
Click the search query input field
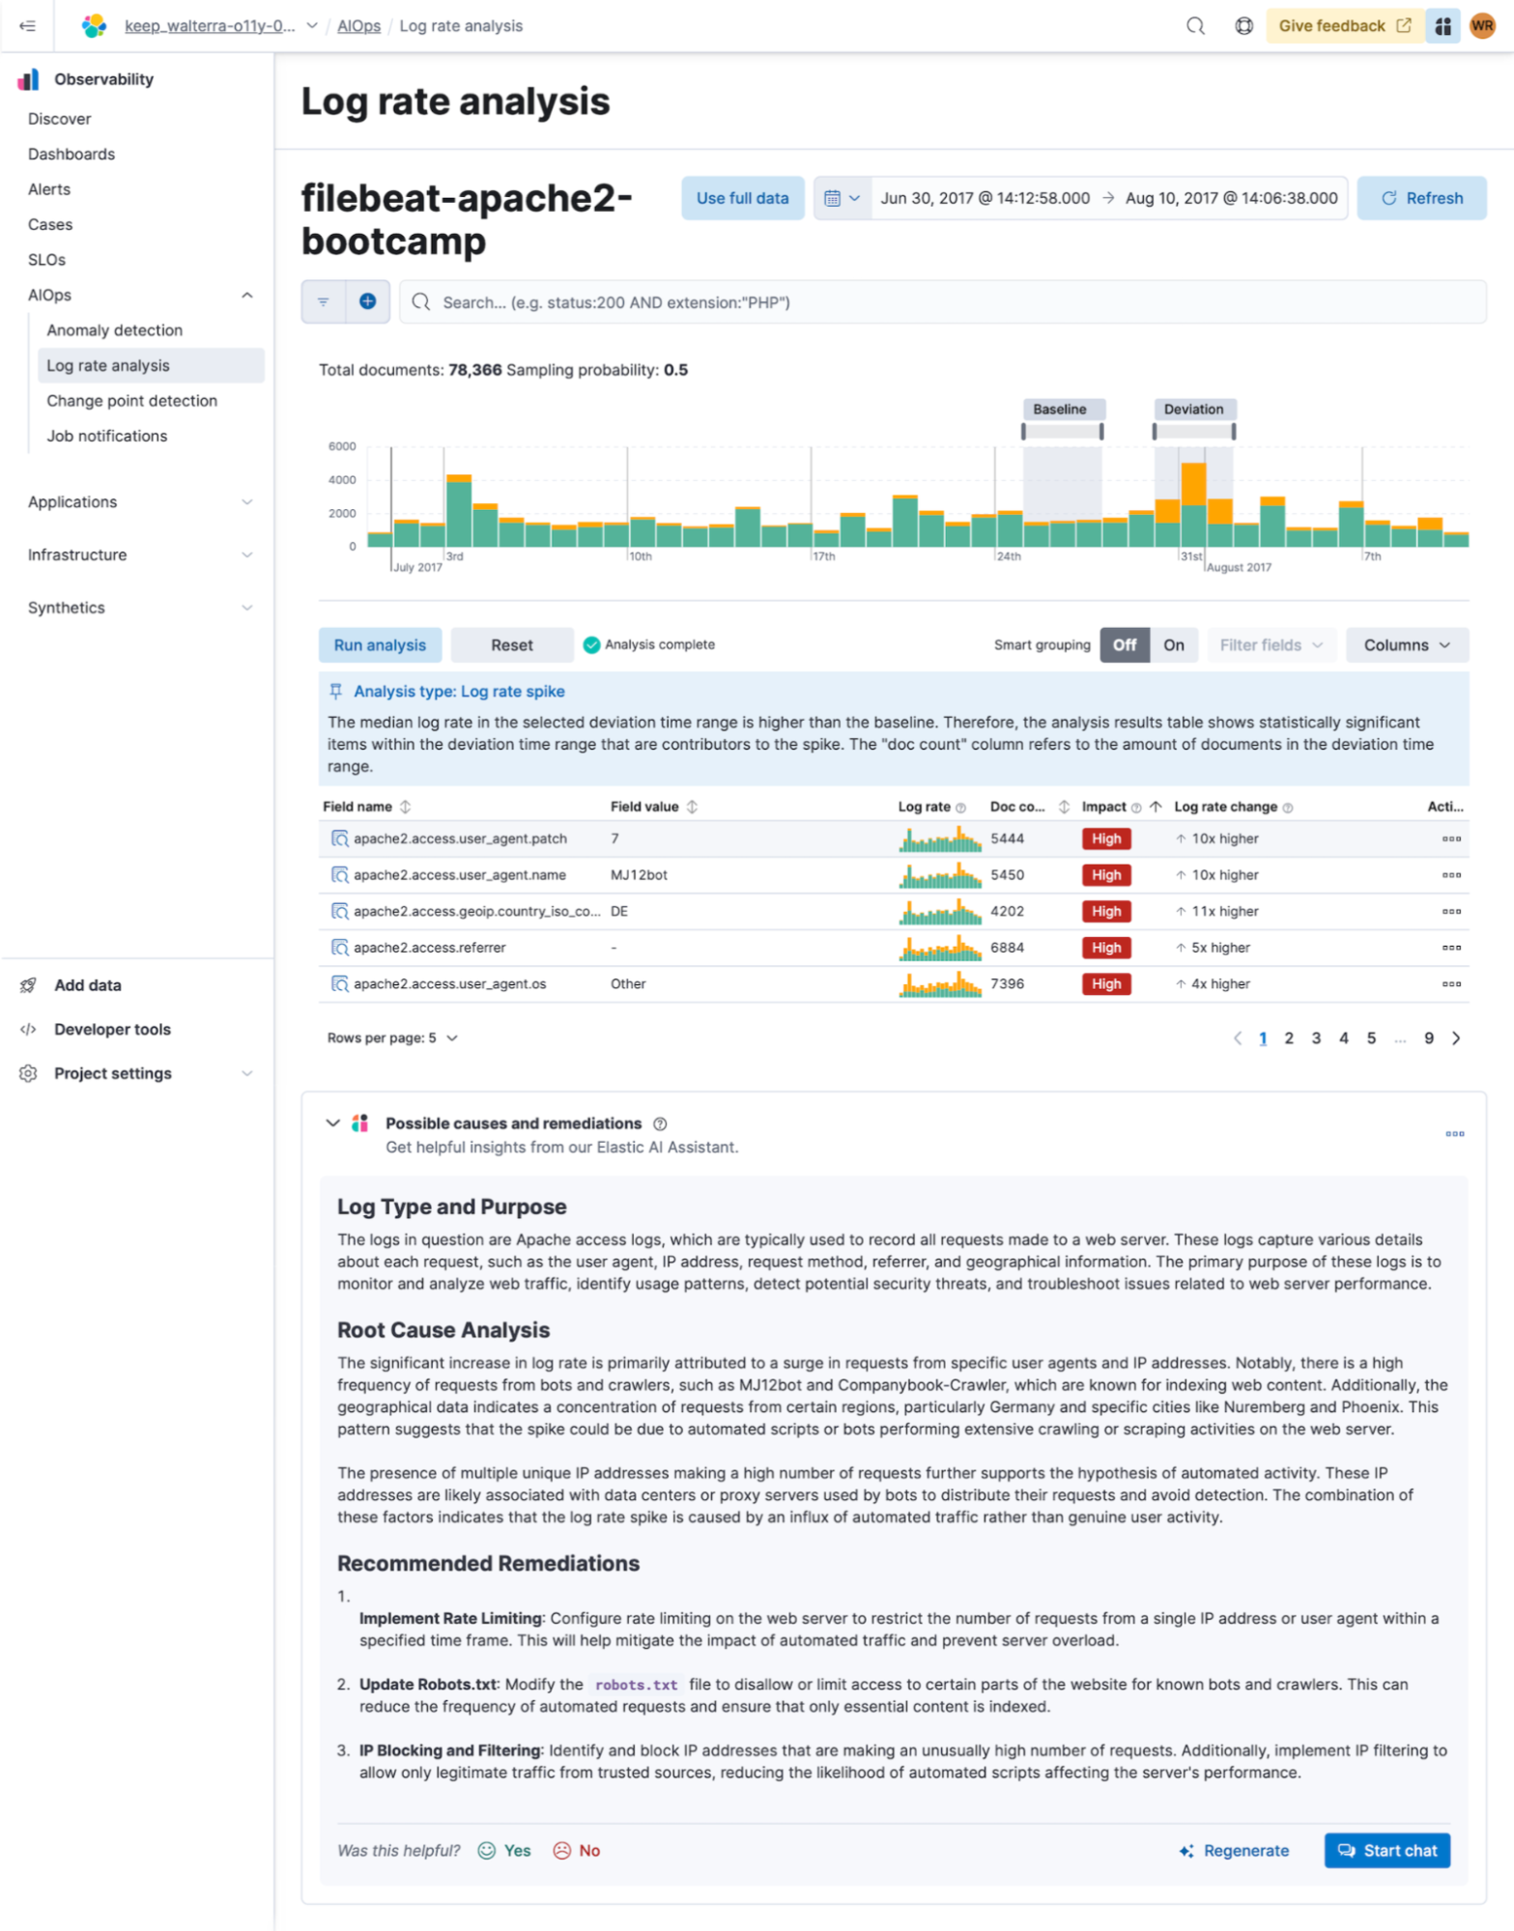tap(943, 302)
